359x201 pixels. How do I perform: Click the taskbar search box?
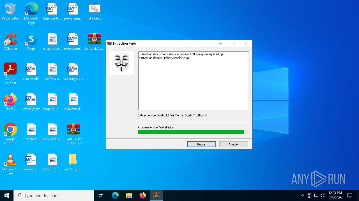[x=54, y=195]
